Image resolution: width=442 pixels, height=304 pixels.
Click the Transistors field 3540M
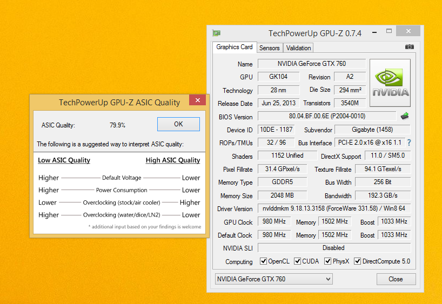pyautogui.click(x=350, y=103)
